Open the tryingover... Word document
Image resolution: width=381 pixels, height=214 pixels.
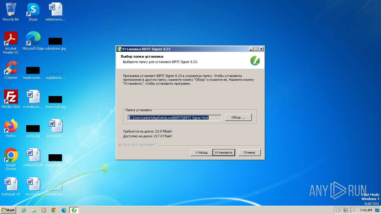(x=55, y=128)
